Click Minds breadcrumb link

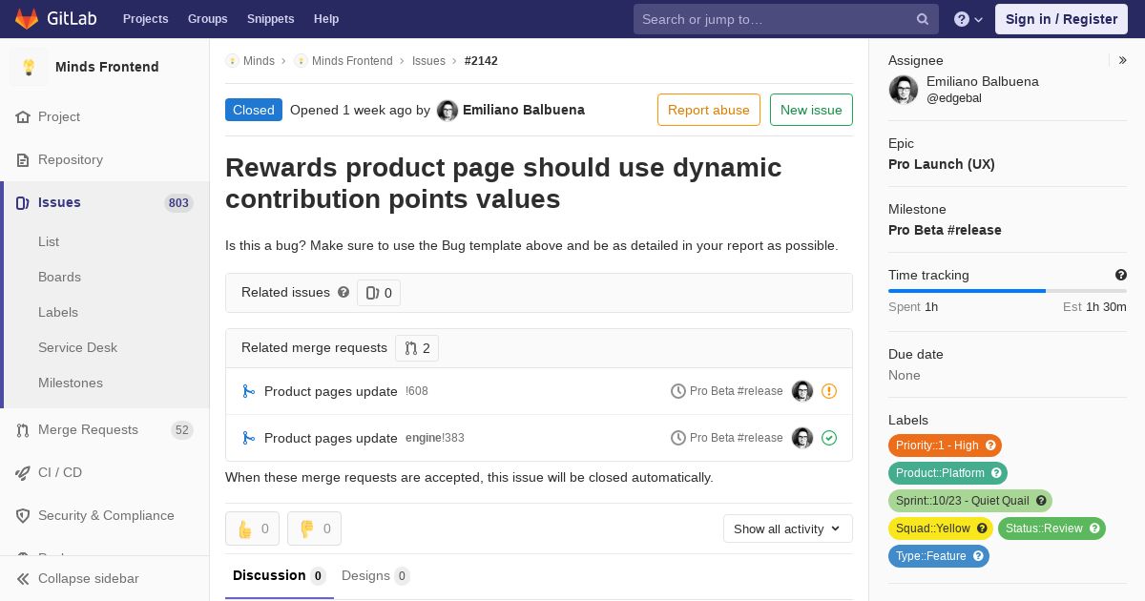click(259, 61)
